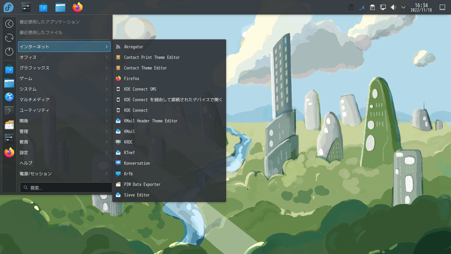This screenshot has width=451, height=254.
Task: Launch Discover store from the top panel
Action: 43,7
